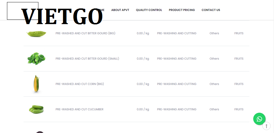Click Pre-Washed and Cut Corn (Big) product name
Viewport: 274px width, 133px height.
coord(80,84)
